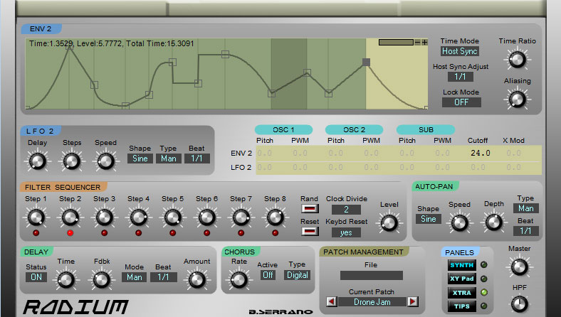This screenshot has height=317, width=561.
Task: Open the Time Mode Host Sync dropdown
Action: pyautogui.click(x=459, y=51)
